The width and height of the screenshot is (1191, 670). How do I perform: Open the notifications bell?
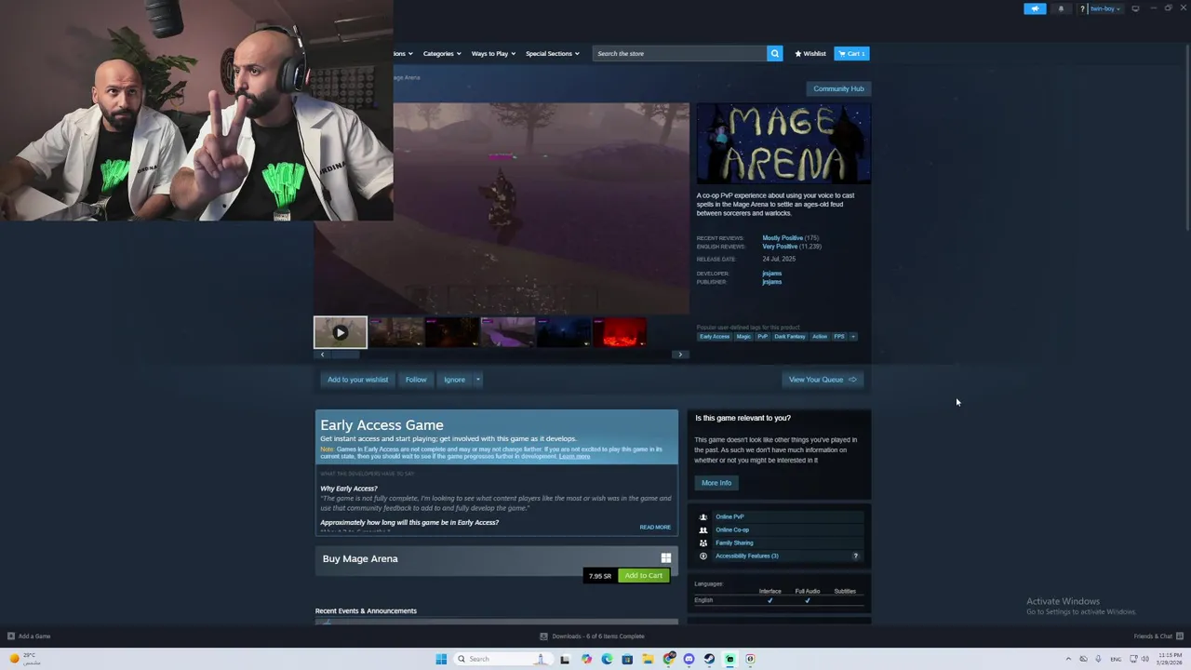[x=1061, y=8]
